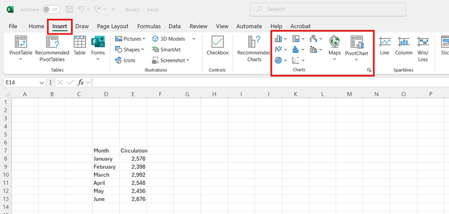Viewport: 449px width, 214px height.
Task: Insert a Statistic histogram chart
Action: (x=295, y=50)
